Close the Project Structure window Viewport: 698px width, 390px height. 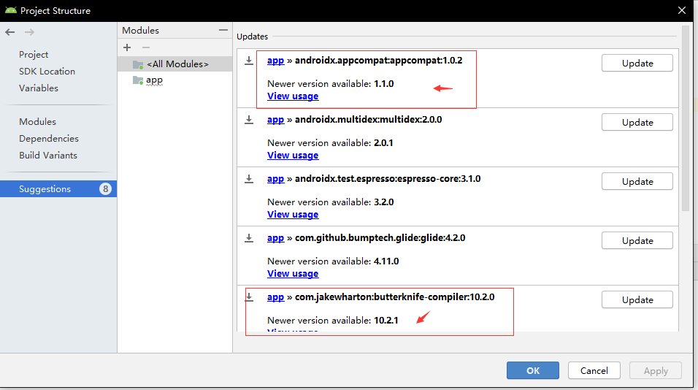(x=681, y=10)
